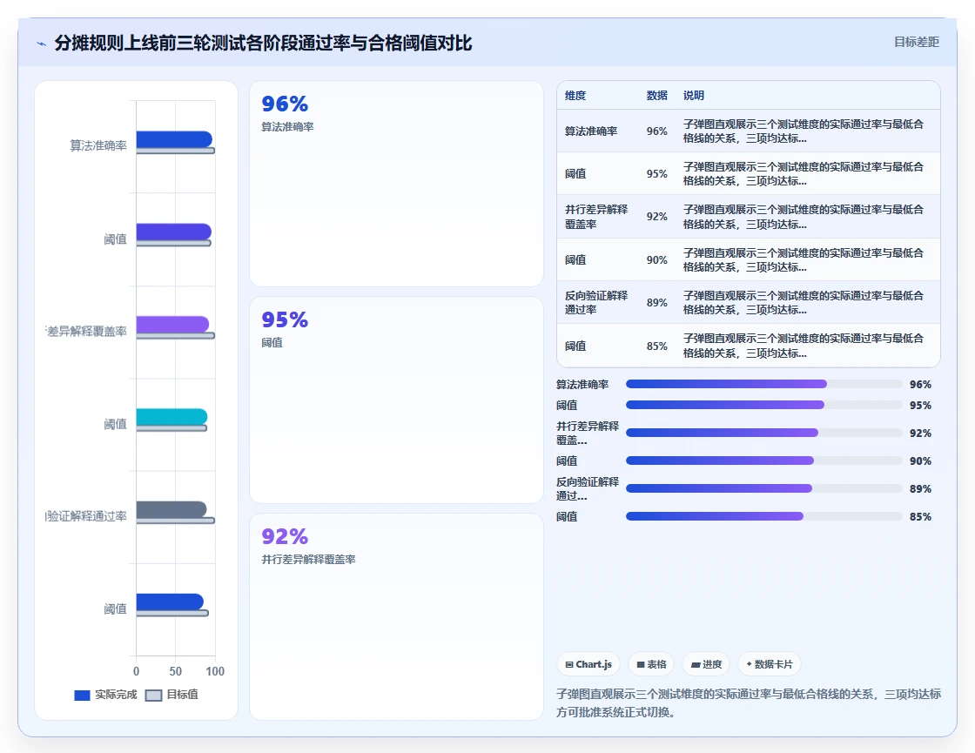Click the 验证解释通过率 axis label in the chart

point(86,516)
